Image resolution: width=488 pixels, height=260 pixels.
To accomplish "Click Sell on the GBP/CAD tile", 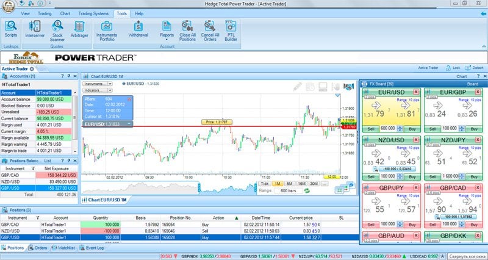I will (x=433, y=225).
